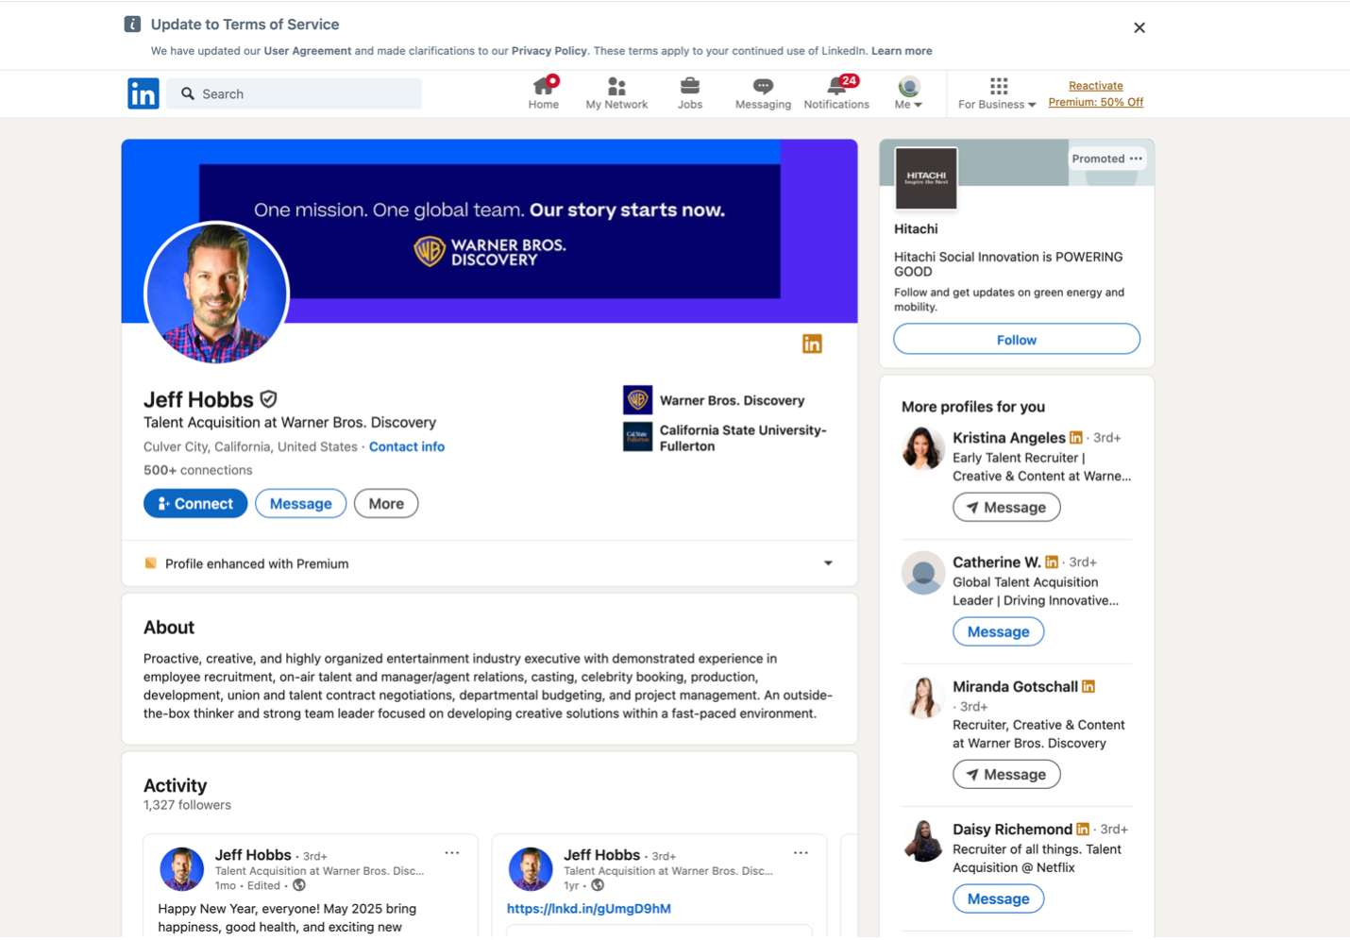
Task: Open Warner Bros. Discovery company link
Action: coord(732,400)
